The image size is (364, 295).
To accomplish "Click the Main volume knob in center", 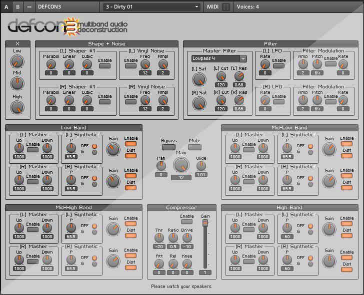I will [181, 165].
